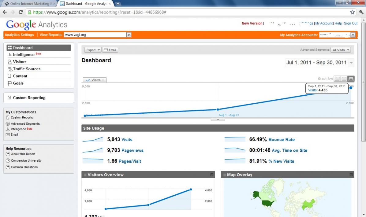Open the Export dropdown button
This screenshot has height=217, width=366.
(93, 50)
